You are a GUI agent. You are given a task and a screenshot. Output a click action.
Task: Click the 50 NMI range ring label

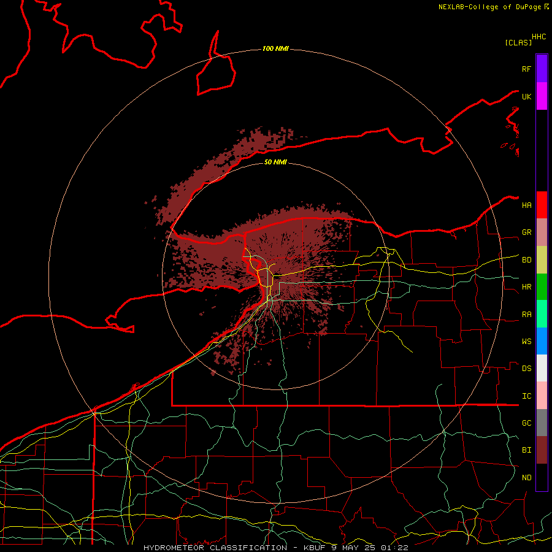pyautogui.click(x=275, y=162)
